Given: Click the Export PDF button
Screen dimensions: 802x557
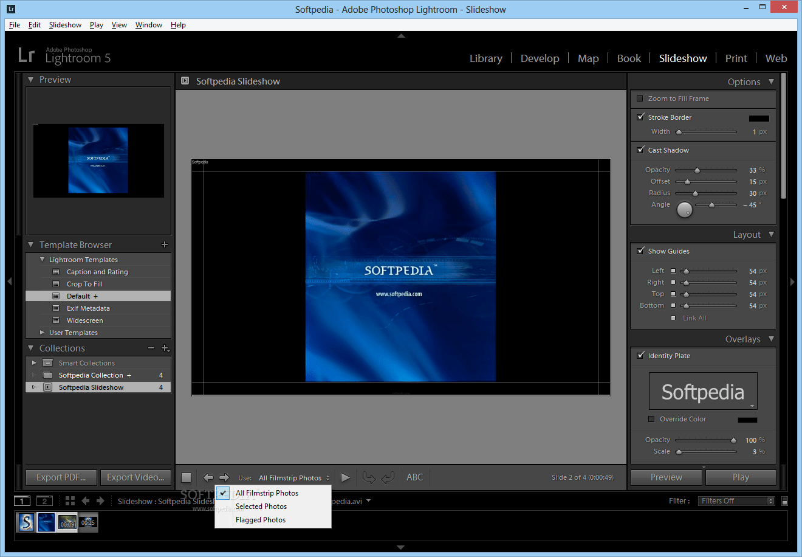Looking at the screenshot, I should (x=61, y=477).
